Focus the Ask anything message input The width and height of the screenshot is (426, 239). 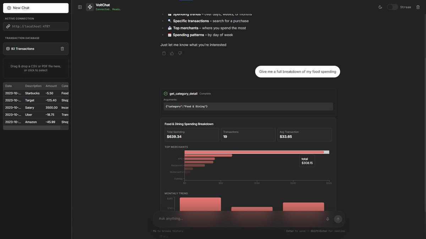pos(240,219)
